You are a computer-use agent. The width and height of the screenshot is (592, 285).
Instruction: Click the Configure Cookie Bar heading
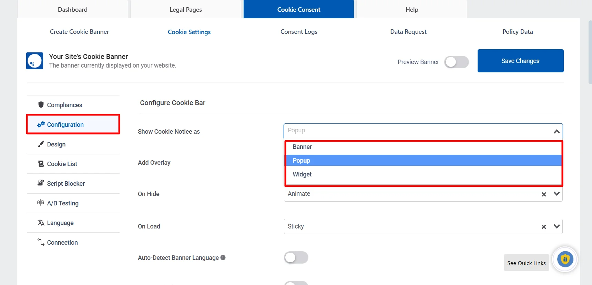(173, 103)
